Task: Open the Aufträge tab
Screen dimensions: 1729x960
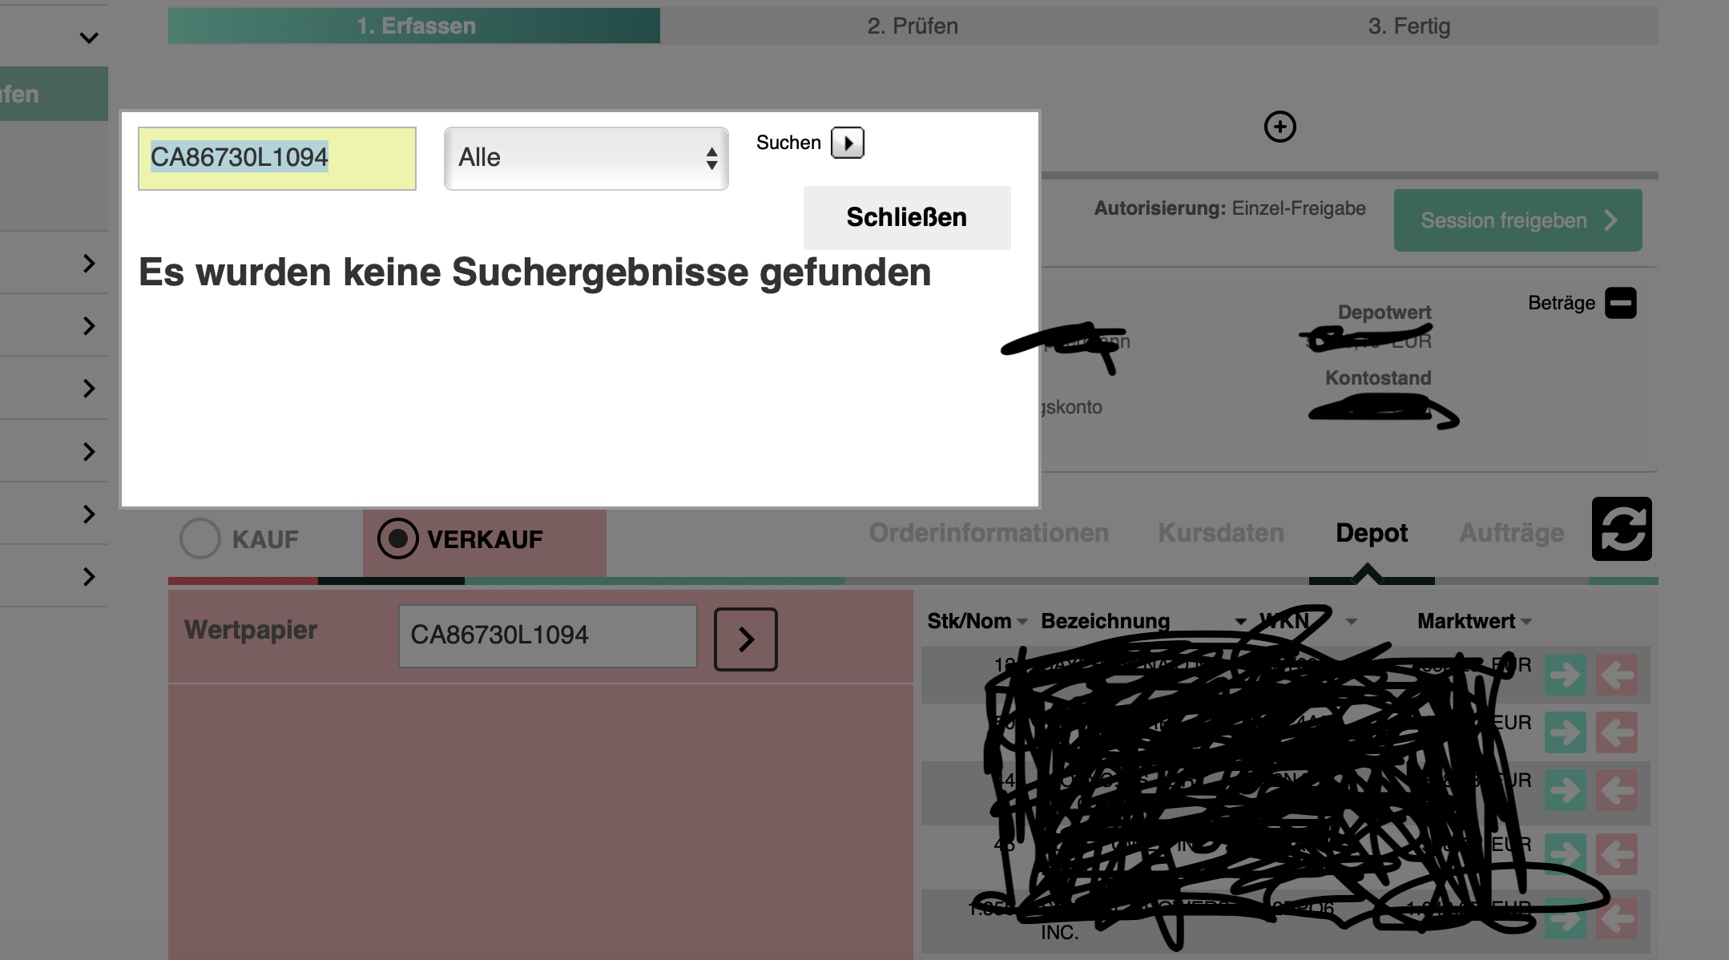Action: pyautogui.click(x=1511, y=533)
